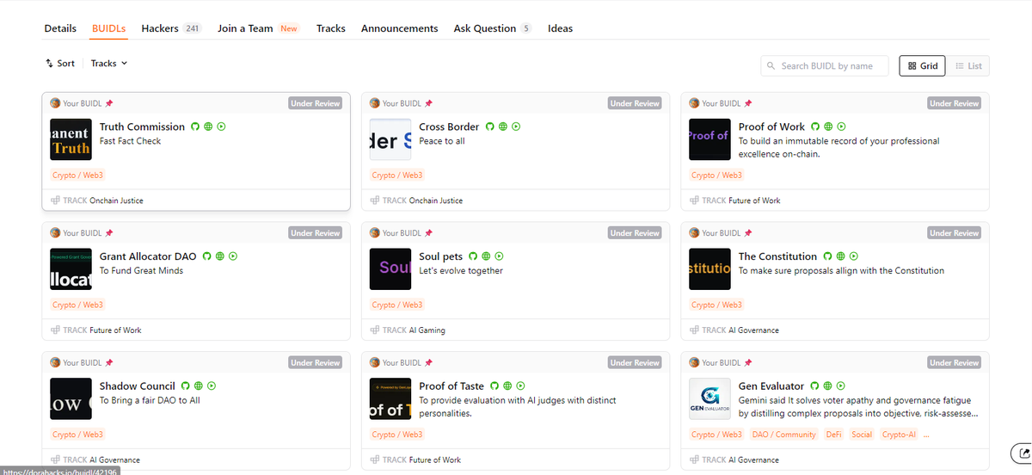Click Under Review badge on The Constitution
The image size is (1032, 475).
(x=955, y=233)
